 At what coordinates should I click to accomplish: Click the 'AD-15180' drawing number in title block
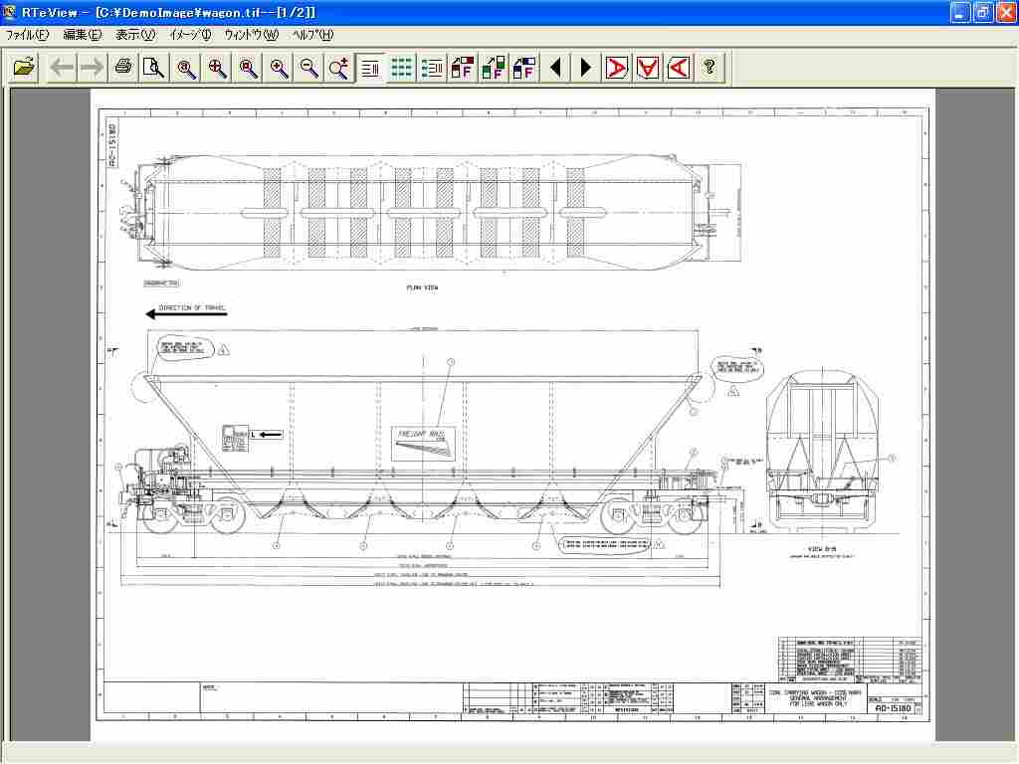pyautogui.click(x=893, y=708)
